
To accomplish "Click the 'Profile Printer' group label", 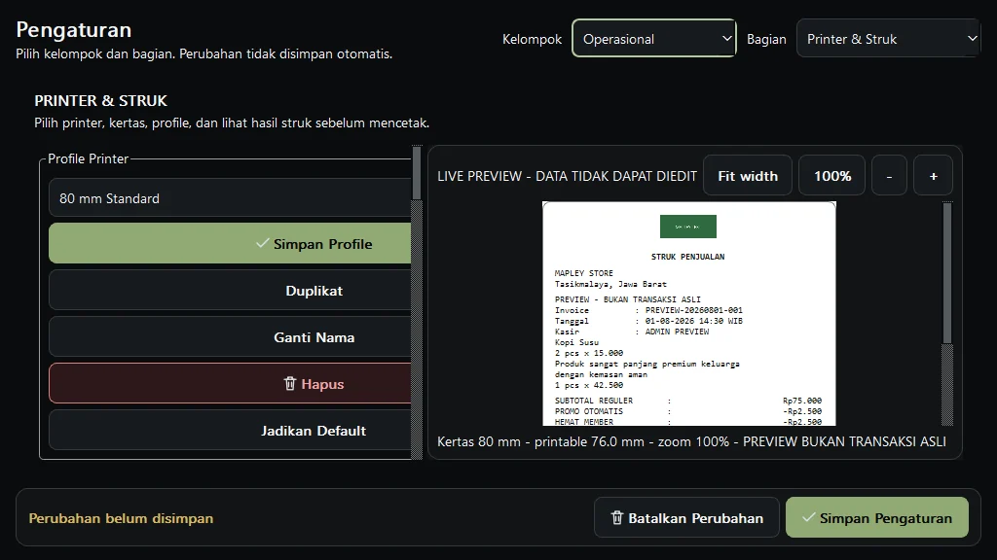I will (89, 158).
